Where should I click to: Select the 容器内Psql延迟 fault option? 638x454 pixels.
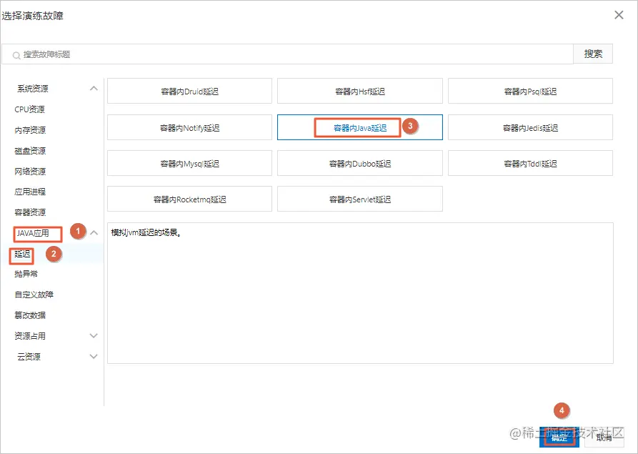tap(530, 90)
